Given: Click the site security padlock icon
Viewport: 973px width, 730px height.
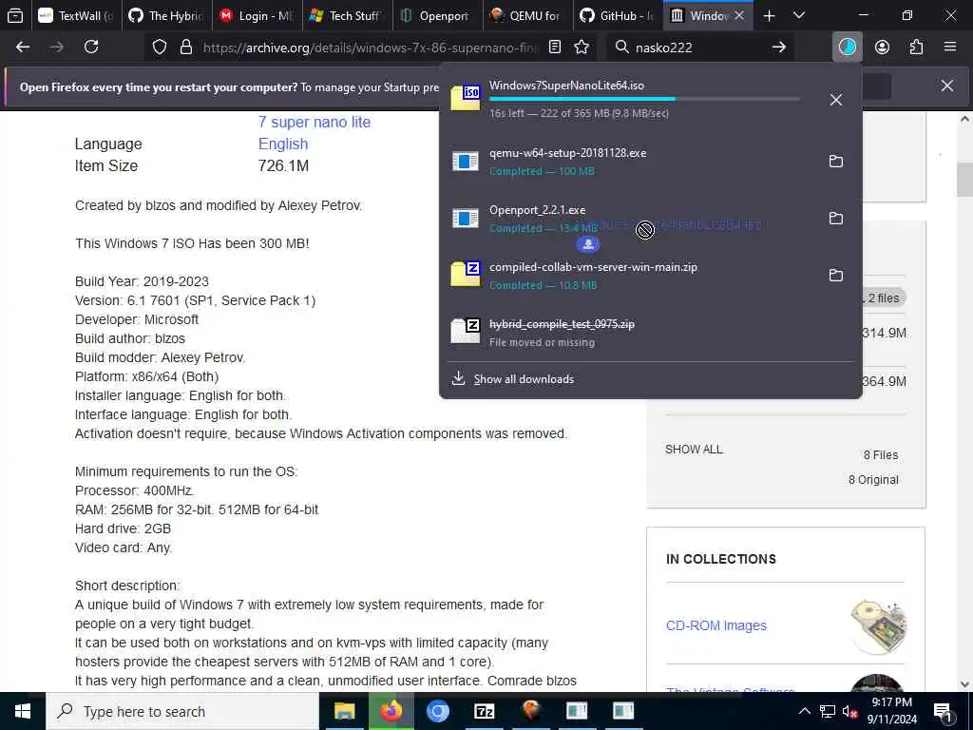Looking at the screenshot, I should coord(185,48).
